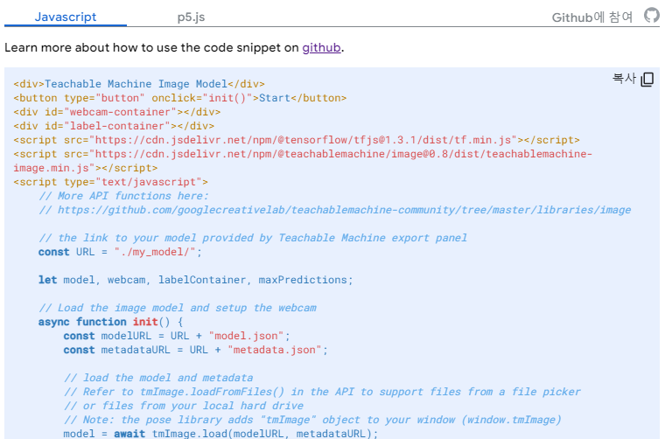672x439 pixels.
Task: Click the teachablemachine image script src line
Action: tap(303, 154)
